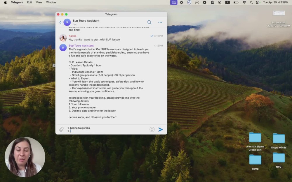
Task: Click the gear-shaped menu bar icon
Action: (x=181, y=2)
